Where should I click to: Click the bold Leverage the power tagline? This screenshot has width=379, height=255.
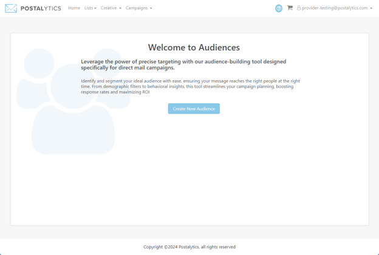(183, 64)
